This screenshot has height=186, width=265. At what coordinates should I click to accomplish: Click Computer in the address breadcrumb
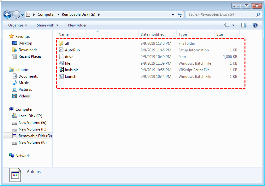(46, 15)
